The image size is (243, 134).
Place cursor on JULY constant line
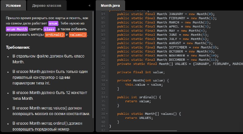coord(163,39)
